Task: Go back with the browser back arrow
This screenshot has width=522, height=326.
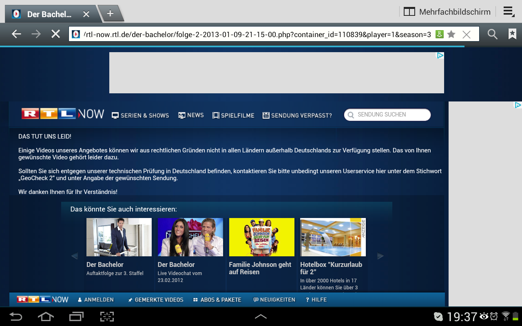Action: [x=16, y=34]
